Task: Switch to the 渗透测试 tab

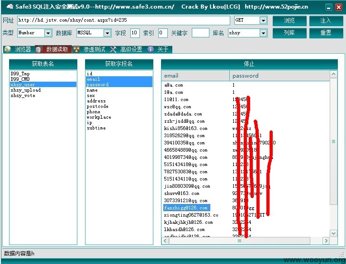Action: click(x=90, y=49)
